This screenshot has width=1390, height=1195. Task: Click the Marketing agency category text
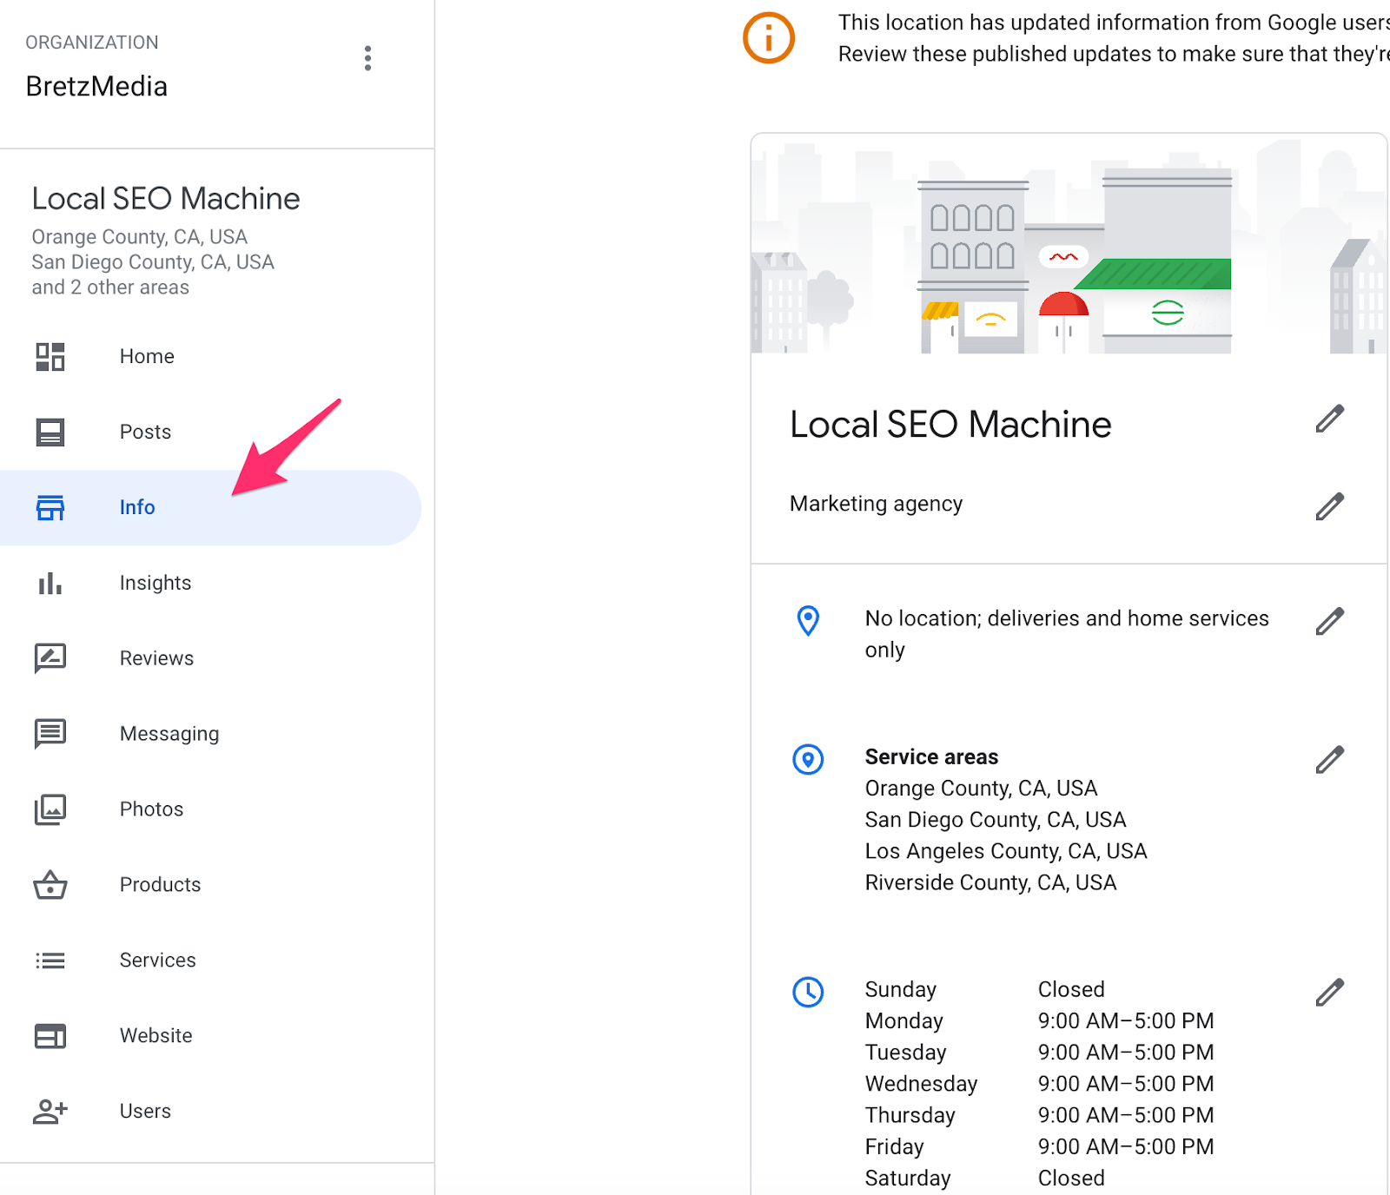[876, 505]
